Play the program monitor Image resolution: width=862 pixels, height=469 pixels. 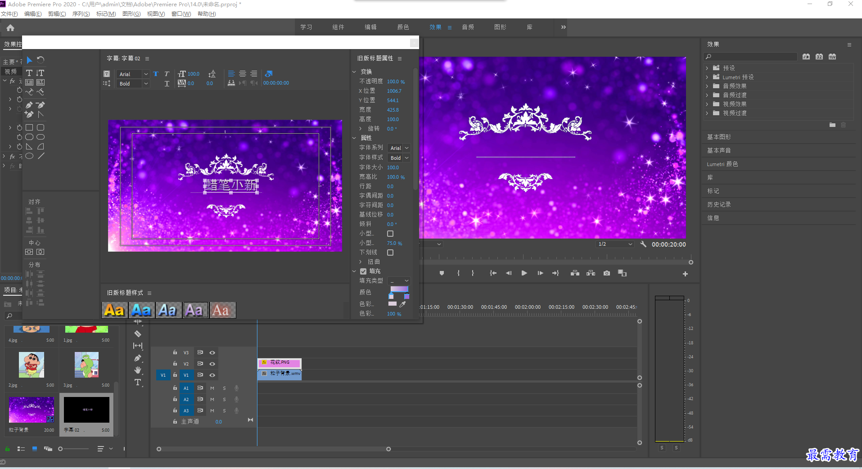click(x=524, y=273)
